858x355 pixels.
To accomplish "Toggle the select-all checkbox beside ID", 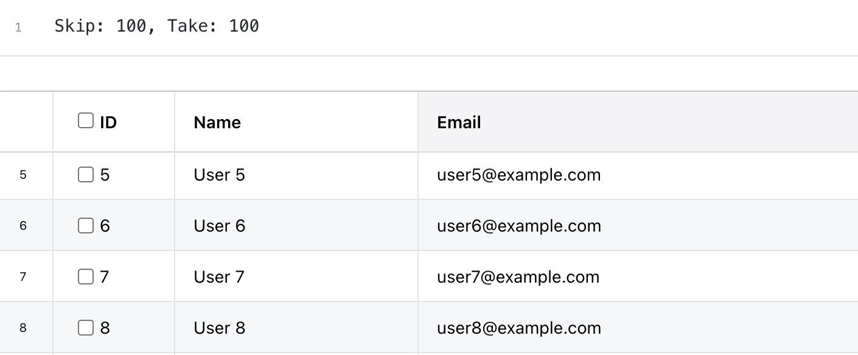I will 86,121.
